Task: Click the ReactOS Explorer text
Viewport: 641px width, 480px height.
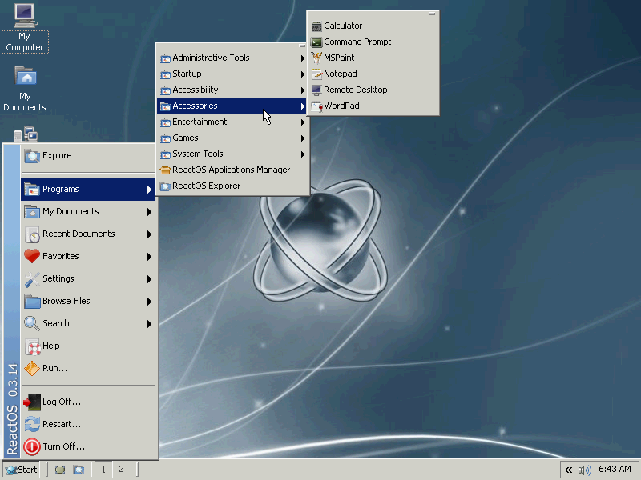Action: pyautogui.click(x=207, y=186)
